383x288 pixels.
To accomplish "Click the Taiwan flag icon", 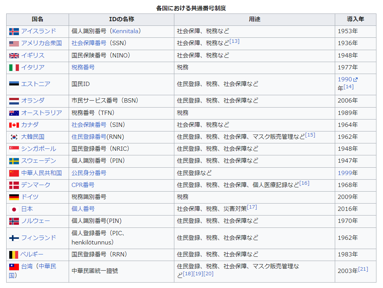I will [14, 267].
